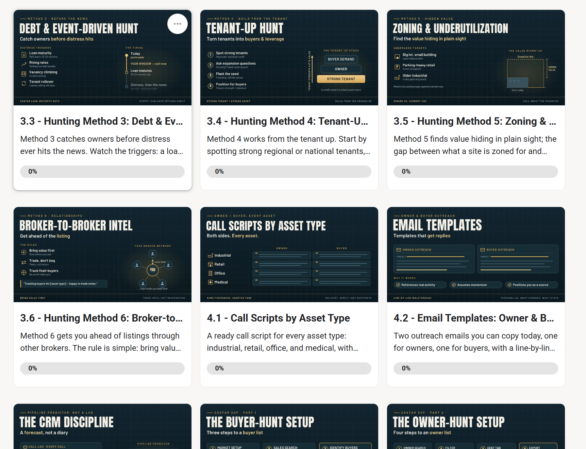Click the 0% progress bar under lesson 3.6

tap(102, 368)
